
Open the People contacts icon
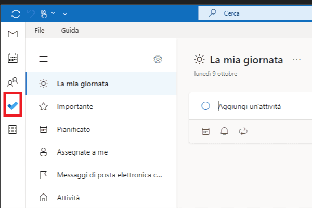tap(12, 81)
